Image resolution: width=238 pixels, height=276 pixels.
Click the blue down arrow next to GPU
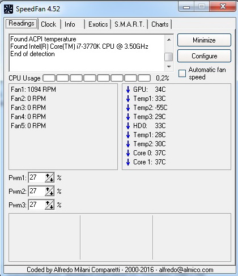pyautogui.click(x=128, y=90)
